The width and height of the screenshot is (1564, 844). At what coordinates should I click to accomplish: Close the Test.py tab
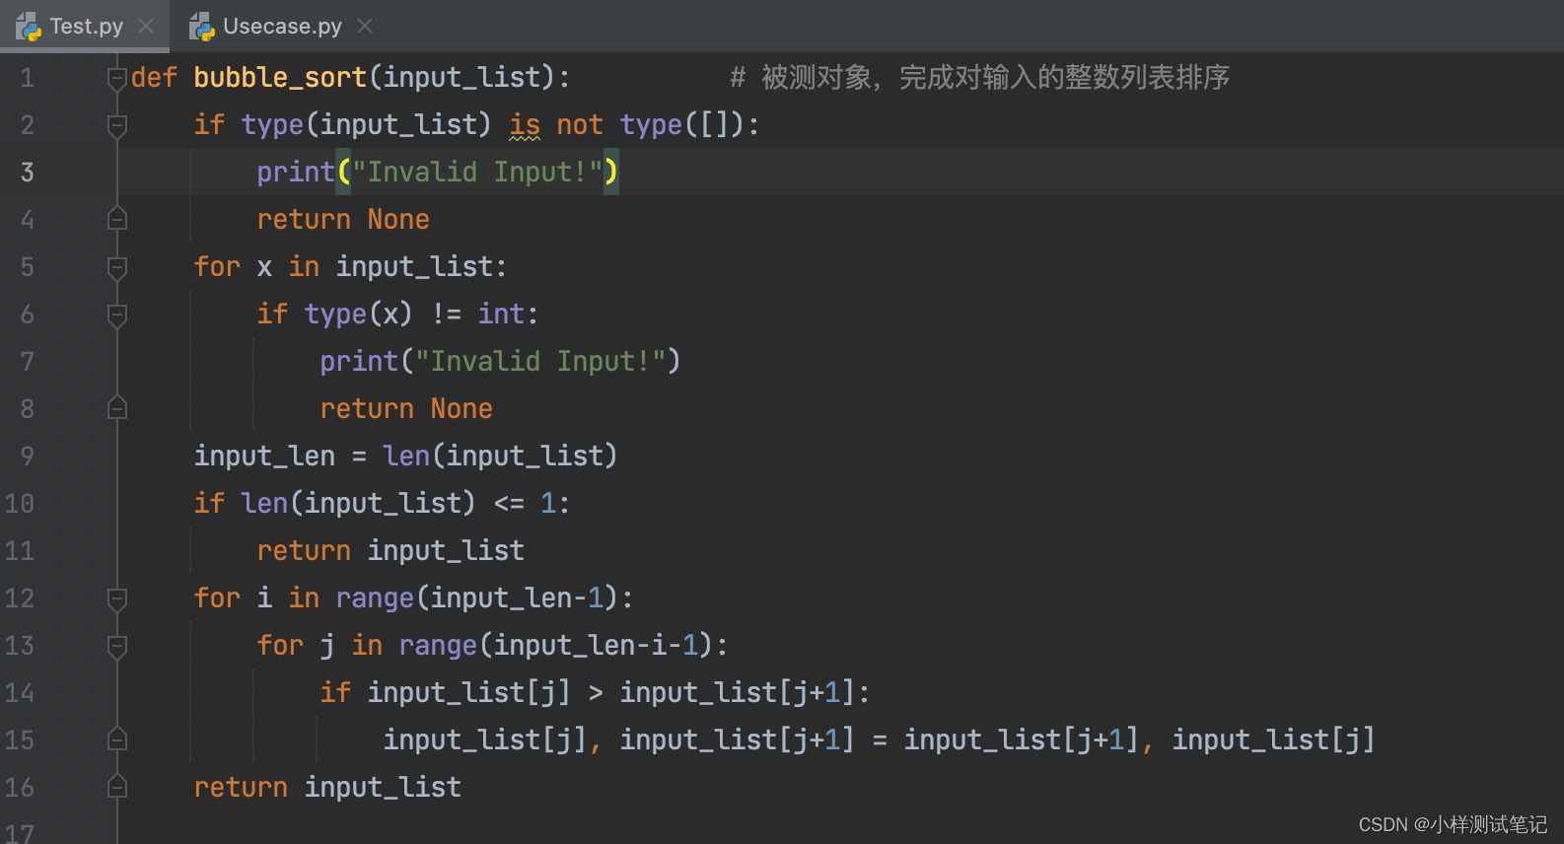146,26
